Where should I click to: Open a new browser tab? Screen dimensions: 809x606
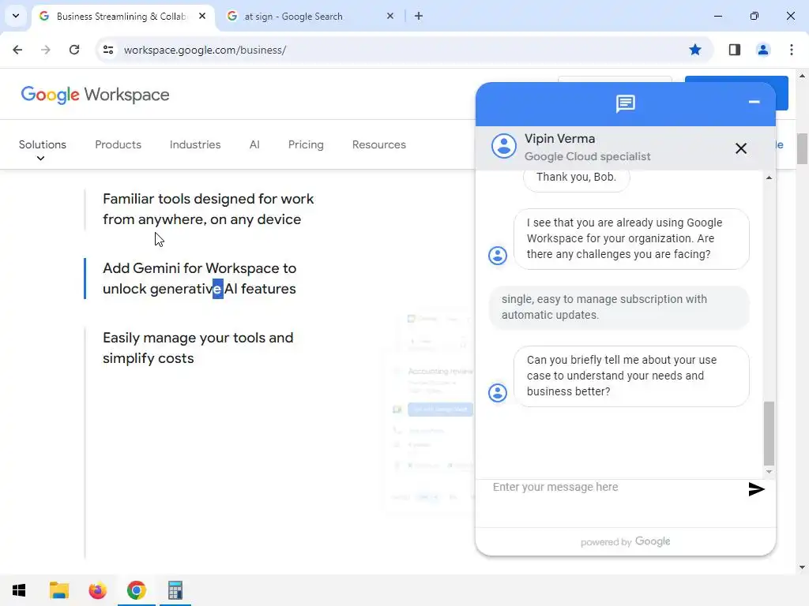(x=419, y=16)
